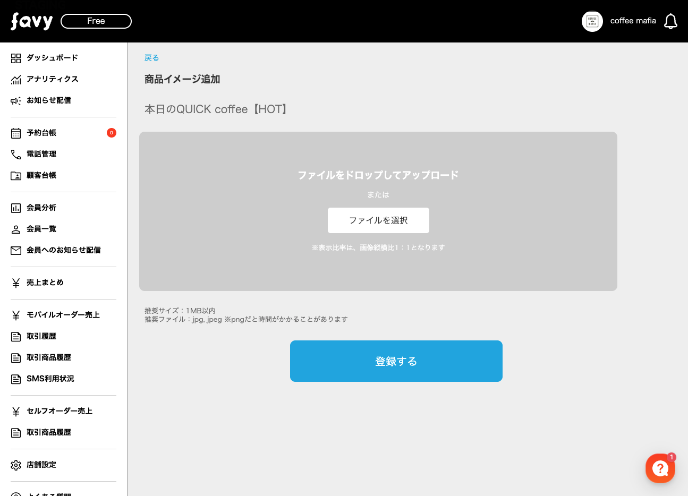This screenshot has height=496, width=688.
Task: Open 予約台帳 menu item
Action: tap(41, 133)
